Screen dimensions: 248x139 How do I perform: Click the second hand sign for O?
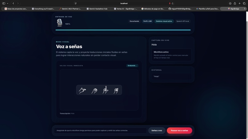coord(94,91)
